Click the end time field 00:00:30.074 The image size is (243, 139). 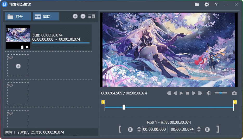coord(182,129)
